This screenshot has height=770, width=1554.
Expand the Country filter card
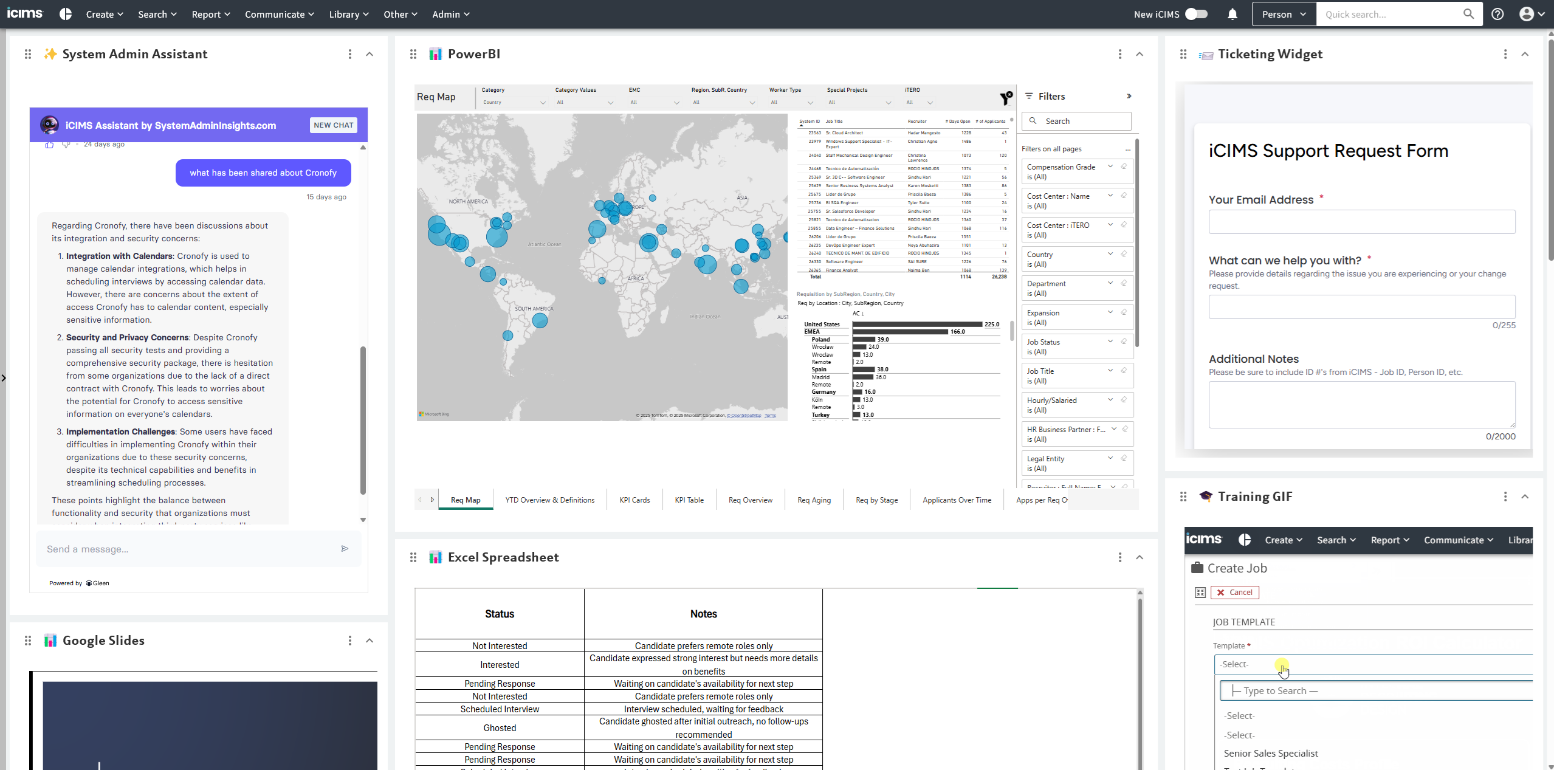(1110, 254)
